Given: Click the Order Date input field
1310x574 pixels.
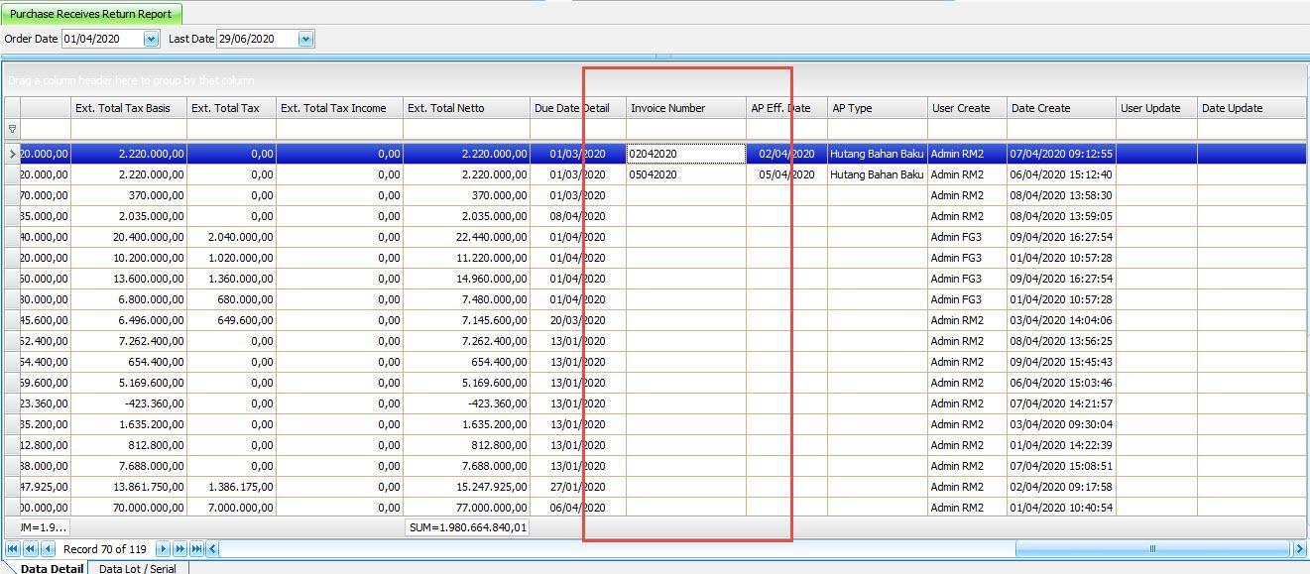Looking at the screenshot, I should (102, 39).
